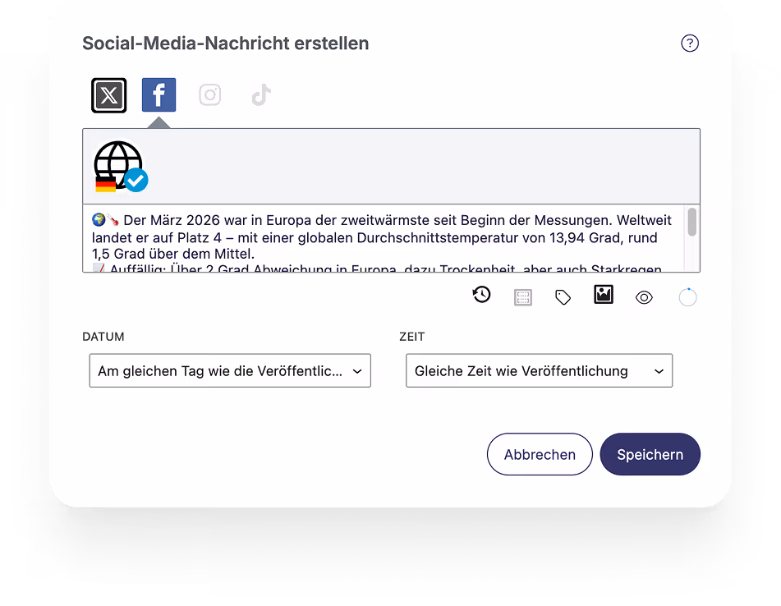This screenshot has height=606, width=781.
Task: Toggle the eye preview icon
Action: tap(644, 298)
